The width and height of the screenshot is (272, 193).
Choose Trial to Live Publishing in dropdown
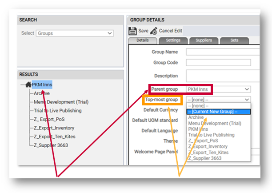(219, 135)
